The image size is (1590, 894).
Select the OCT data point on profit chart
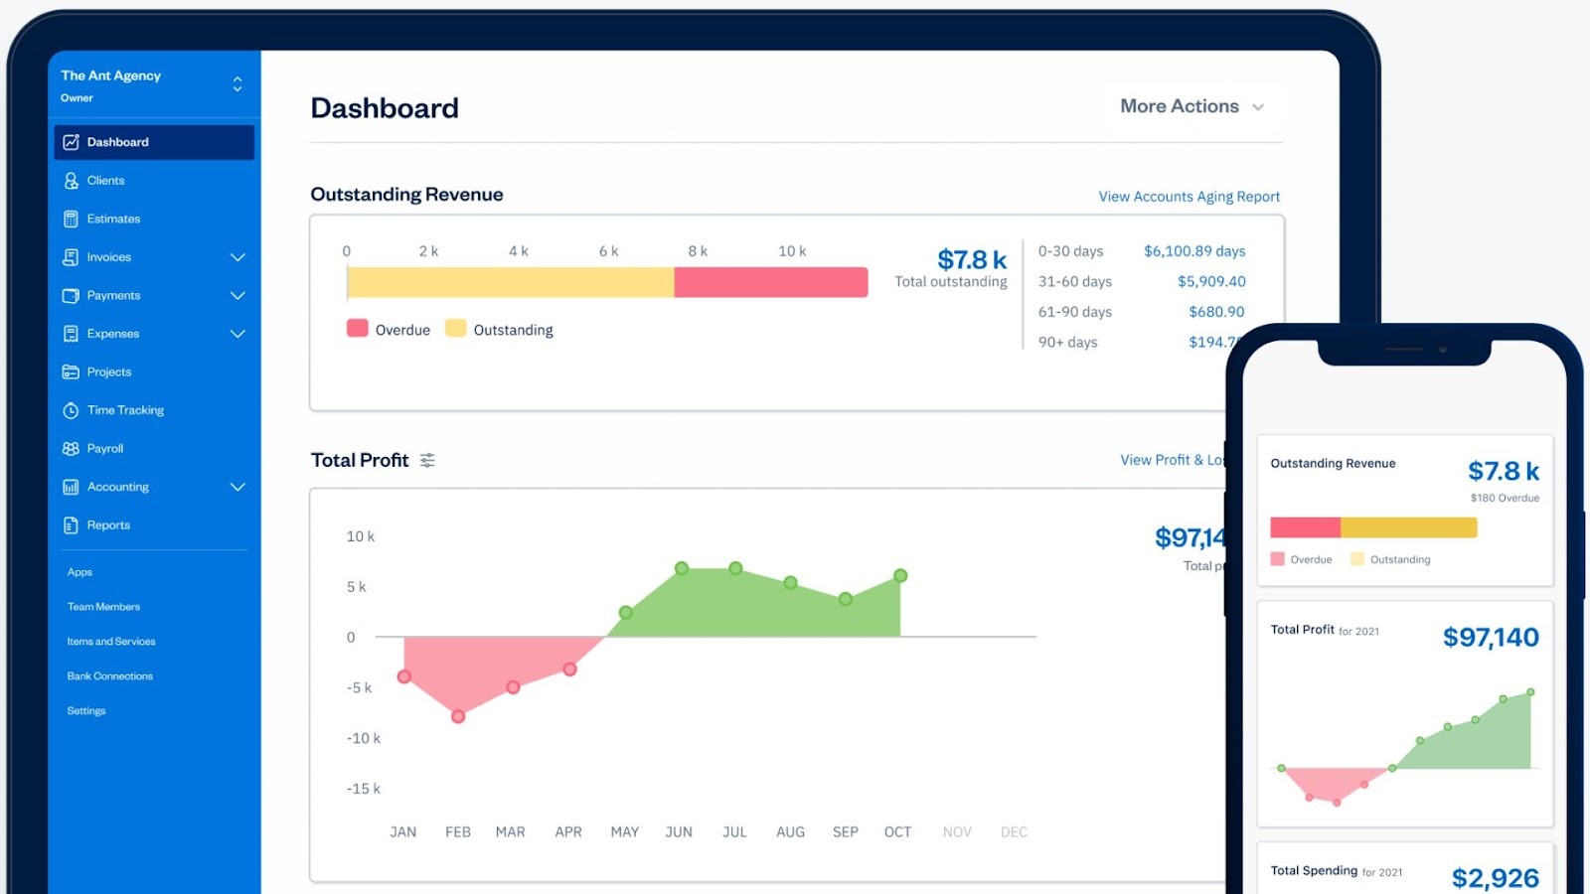(900, 574)
